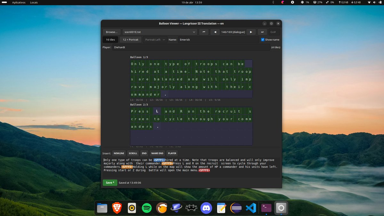Open the Files manager from the dock
Viewport: 384px width, 216px height.
click(102, 208)
